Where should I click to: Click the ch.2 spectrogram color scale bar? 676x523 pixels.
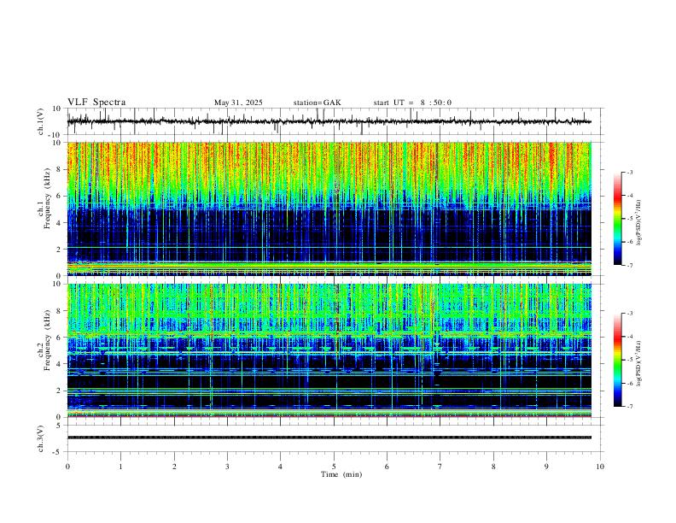point(618,360)
